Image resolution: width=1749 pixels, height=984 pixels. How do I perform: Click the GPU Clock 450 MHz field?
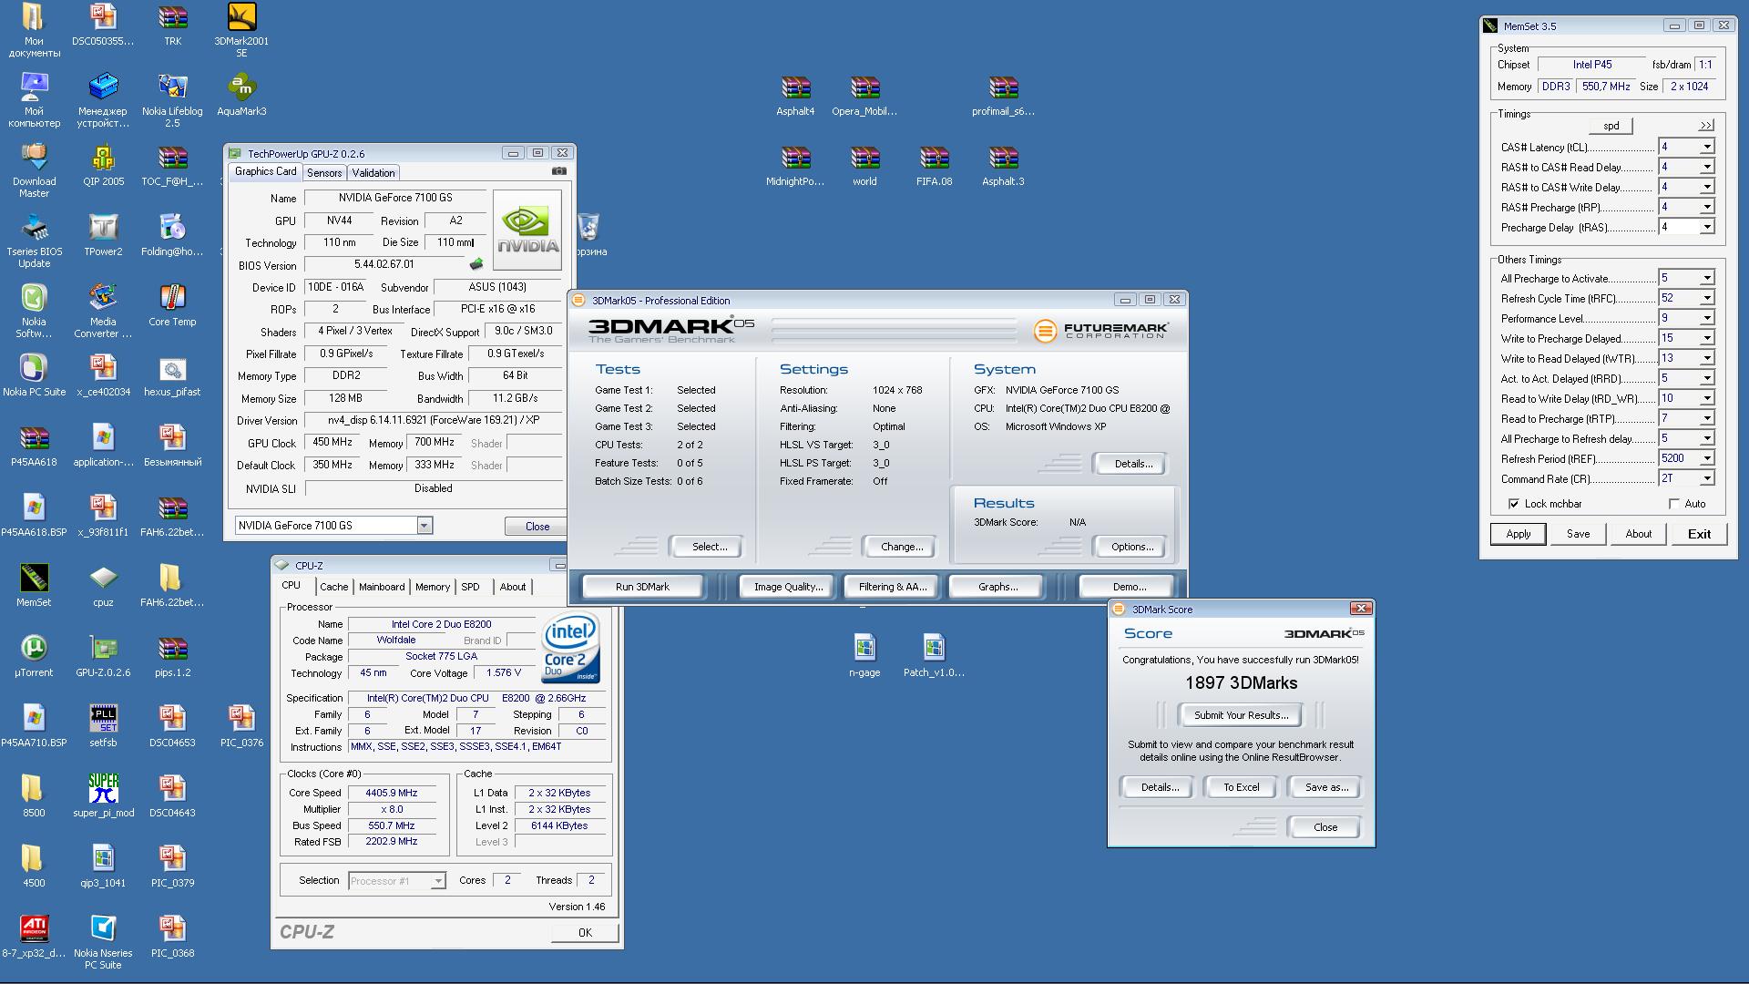pyautogui.click(x=332, y=443)
